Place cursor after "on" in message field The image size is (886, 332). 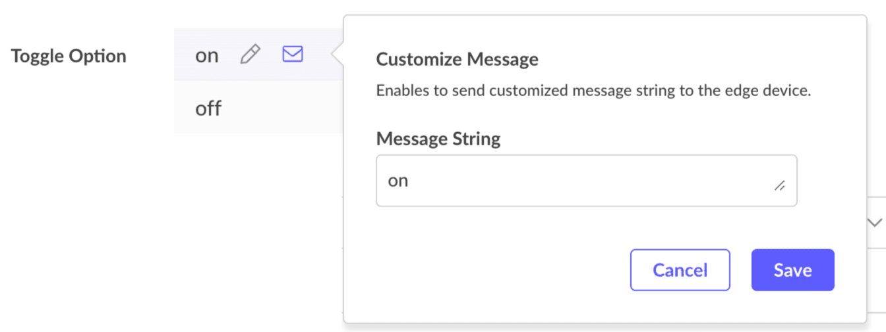click(x=410, y=181)
